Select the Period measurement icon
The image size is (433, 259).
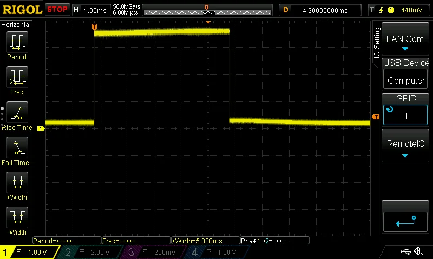(x=17, y=42)
